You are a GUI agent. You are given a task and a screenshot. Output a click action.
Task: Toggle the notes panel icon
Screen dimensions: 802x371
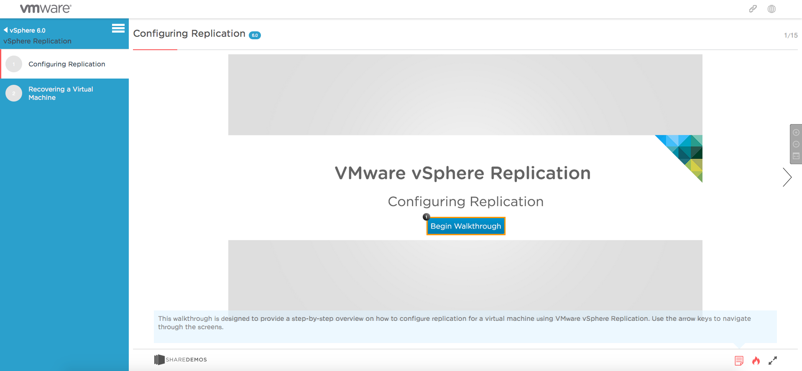click(739, 361)
